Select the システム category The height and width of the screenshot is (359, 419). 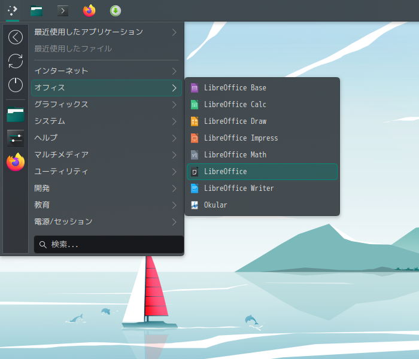coord(107,121)
